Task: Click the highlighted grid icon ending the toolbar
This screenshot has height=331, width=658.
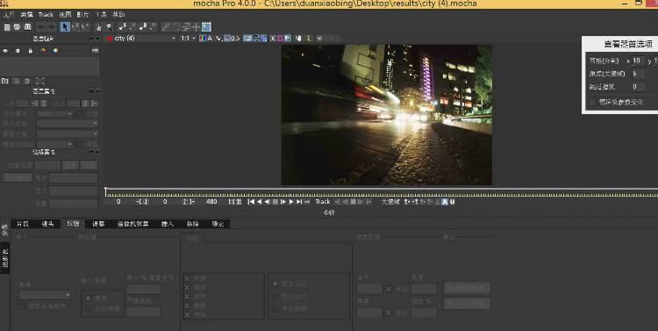Action: (206, 27)
